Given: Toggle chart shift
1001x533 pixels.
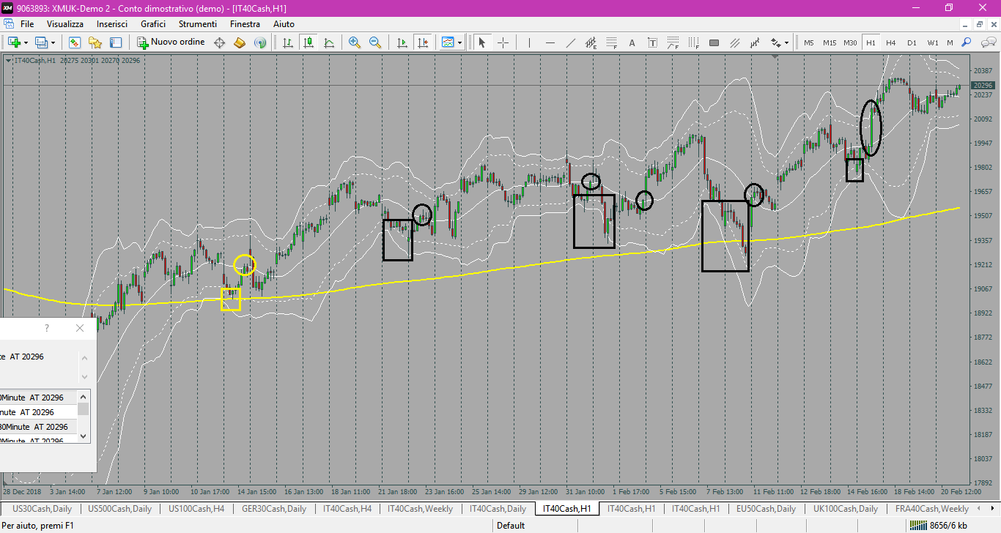Looking at the screenshot, I should coord(422,42).
